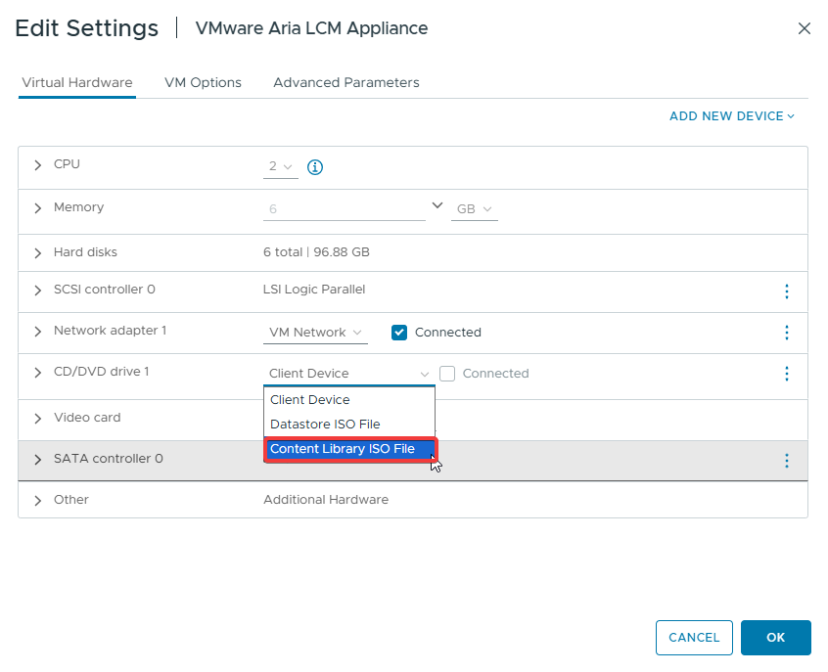828x672 pixels.
Task: Open the Add New Device menu
Action: coord(732,116)
